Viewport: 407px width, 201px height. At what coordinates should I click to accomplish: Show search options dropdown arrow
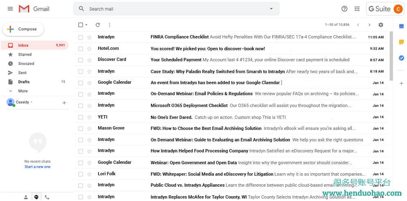click(x=271, y=9)
